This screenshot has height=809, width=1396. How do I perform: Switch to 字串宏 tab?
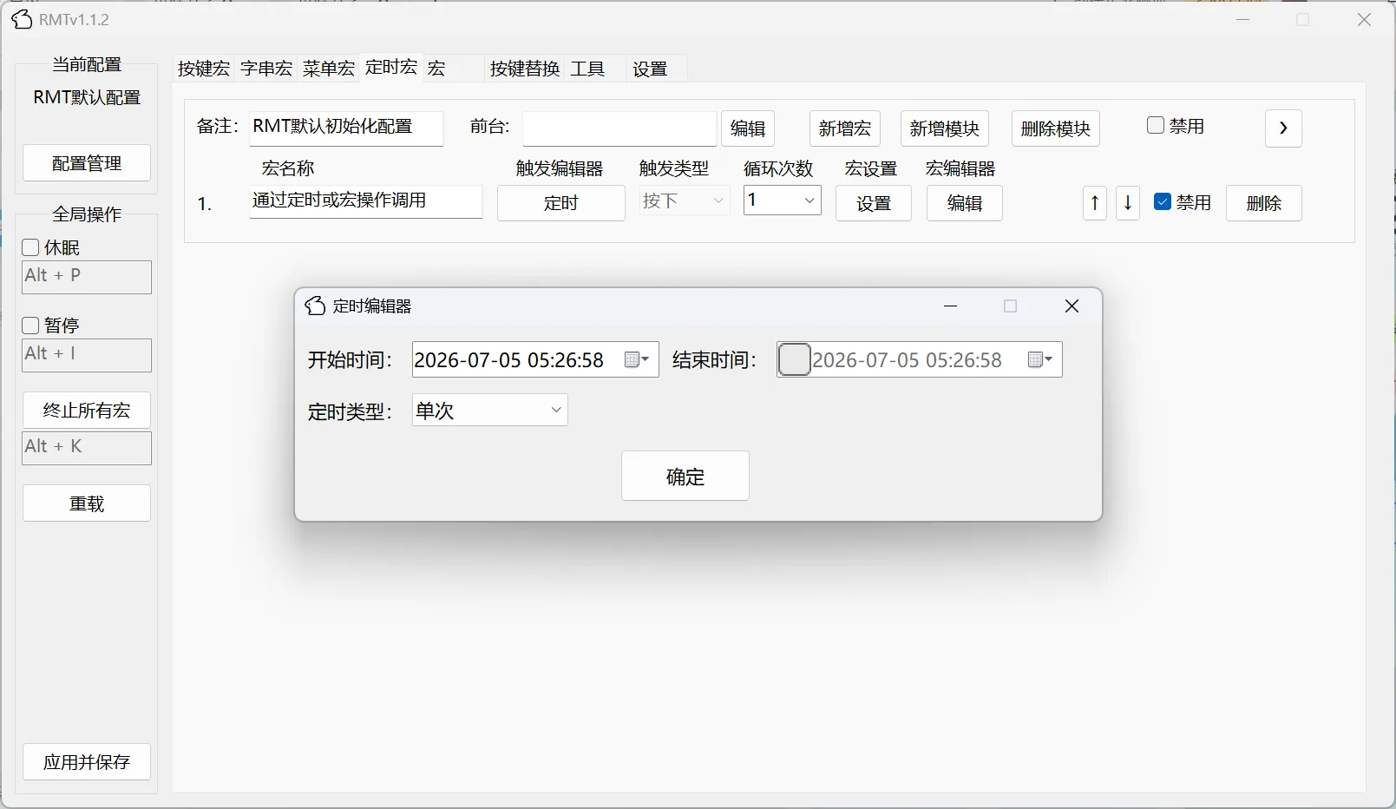click(x=266, y=69)
